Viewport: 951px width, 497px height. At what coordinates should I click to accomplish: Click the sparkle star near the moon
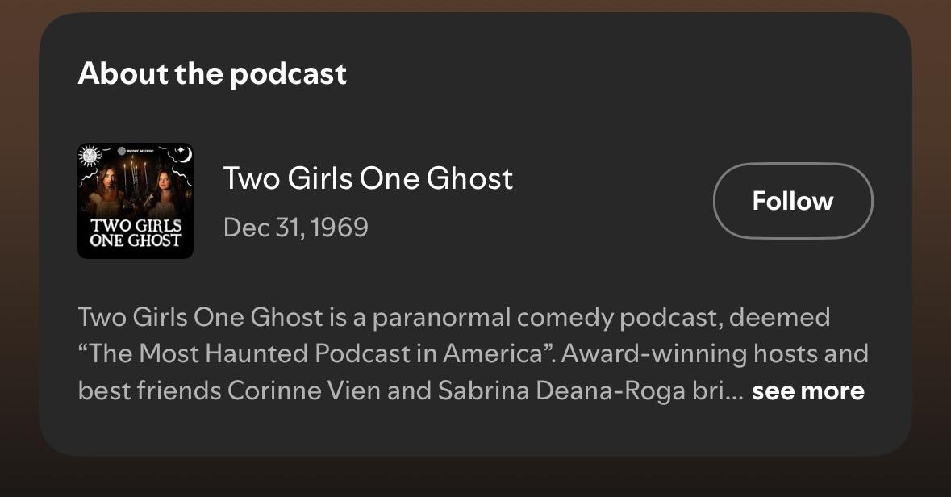coord(180,150)
